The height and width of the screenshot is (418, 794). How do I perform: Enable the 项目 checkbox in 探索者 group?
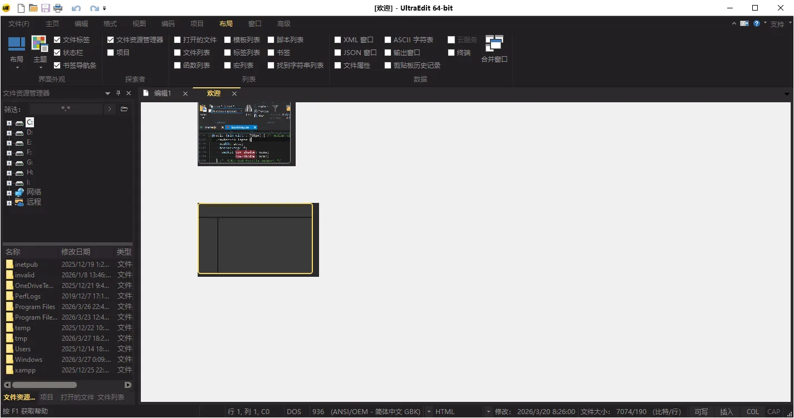110,53
